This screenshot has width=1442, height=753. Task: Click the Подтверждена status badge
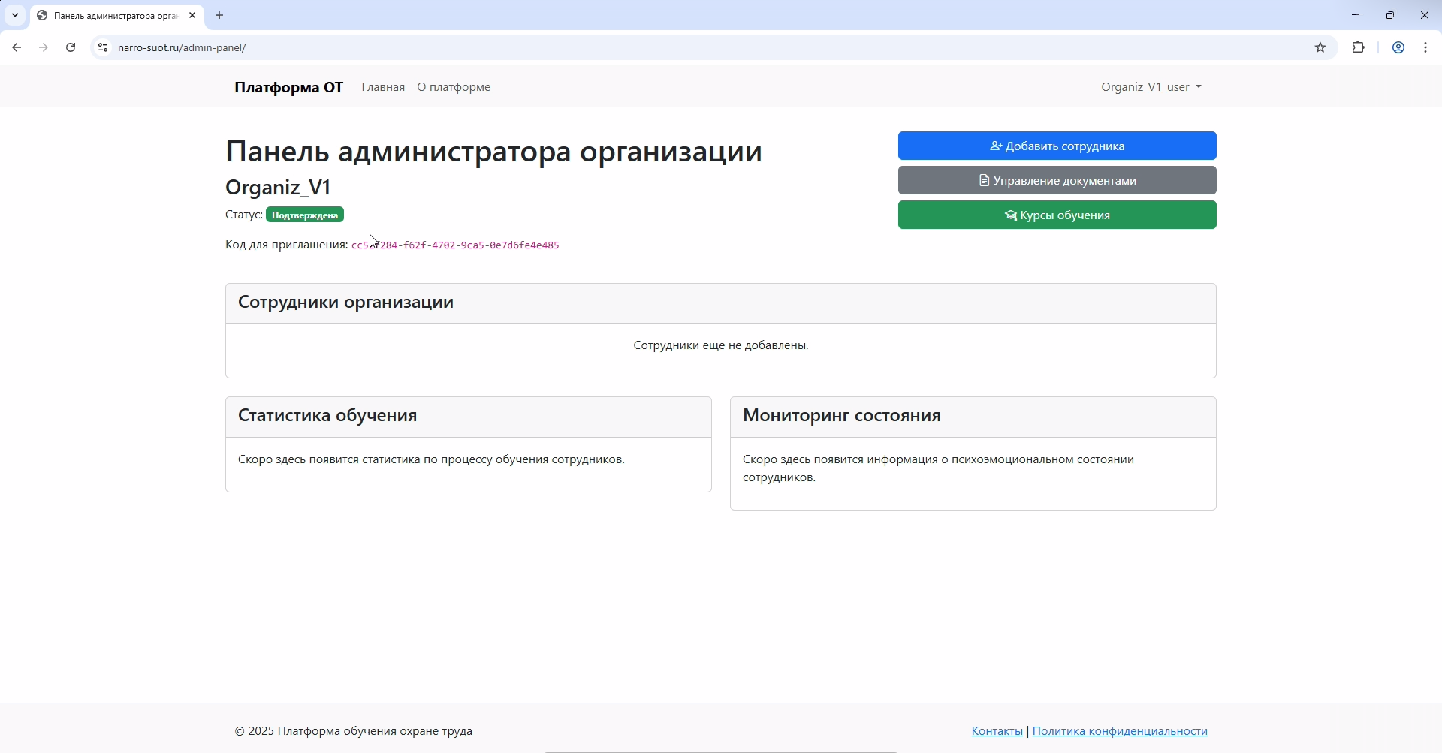coord(304,215)
